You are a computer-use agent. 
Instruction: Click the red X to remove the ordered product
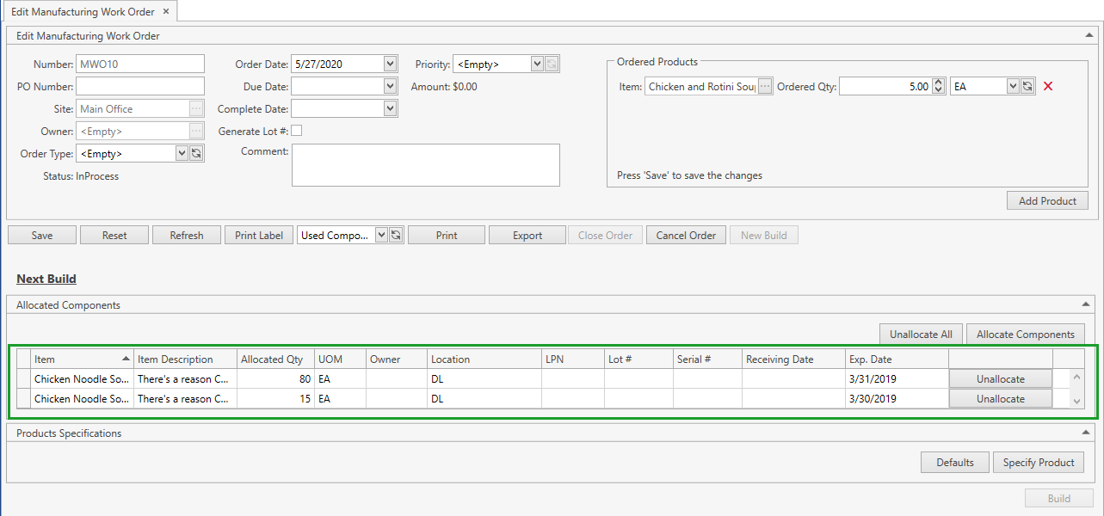pos(1048,86)
